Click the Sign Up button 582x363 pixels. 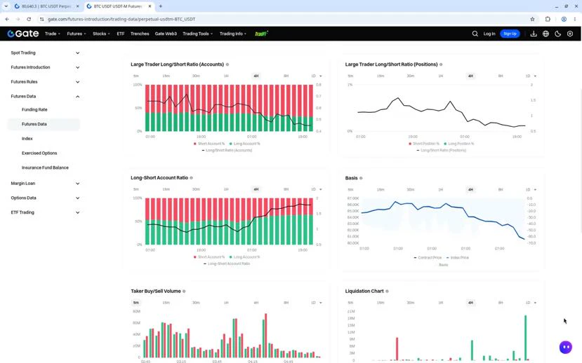click(x=510, y=34)
